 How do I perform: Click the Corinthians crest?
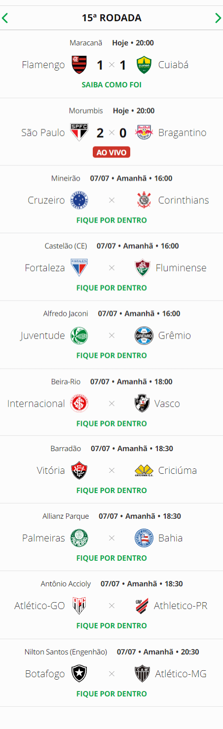click(144, 200)
